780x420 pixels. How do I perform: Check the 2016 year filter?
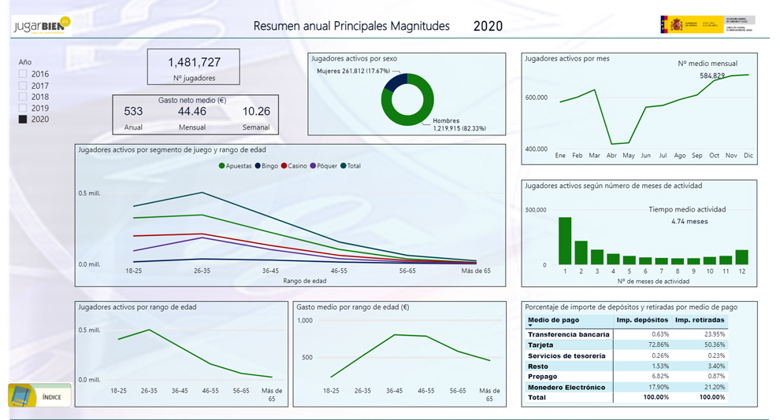(x=23, y=74)
